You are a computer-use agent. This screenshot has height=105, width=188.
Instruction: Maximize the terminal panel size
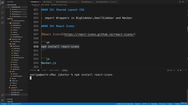[x=183, y=70]
